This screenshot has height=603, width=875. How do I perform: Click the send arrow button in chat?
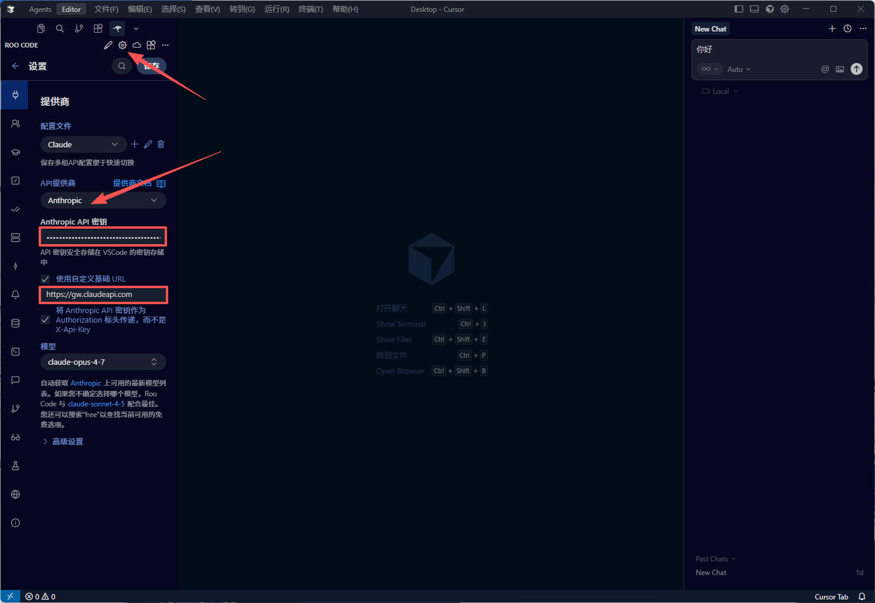(856, 69)
